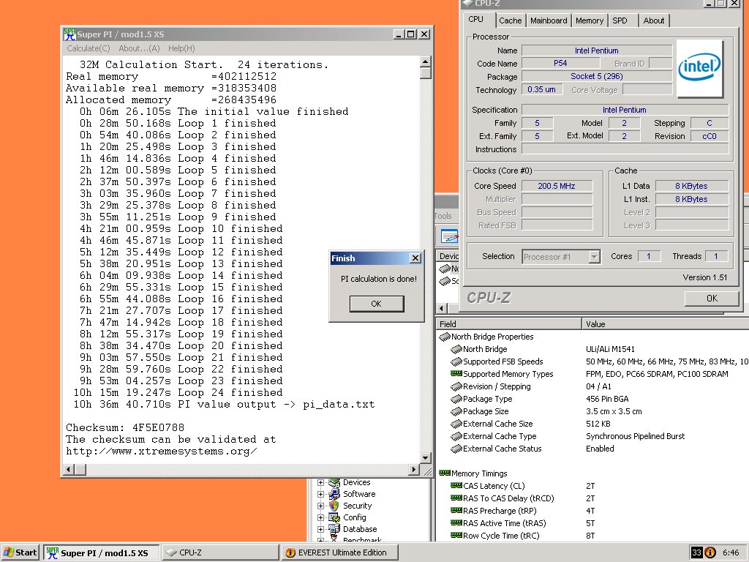The image size is (749, 562).
Task: Open the Calculate(C) menu in Super PI
Action: pyautogui.click(x=89, y=48)
